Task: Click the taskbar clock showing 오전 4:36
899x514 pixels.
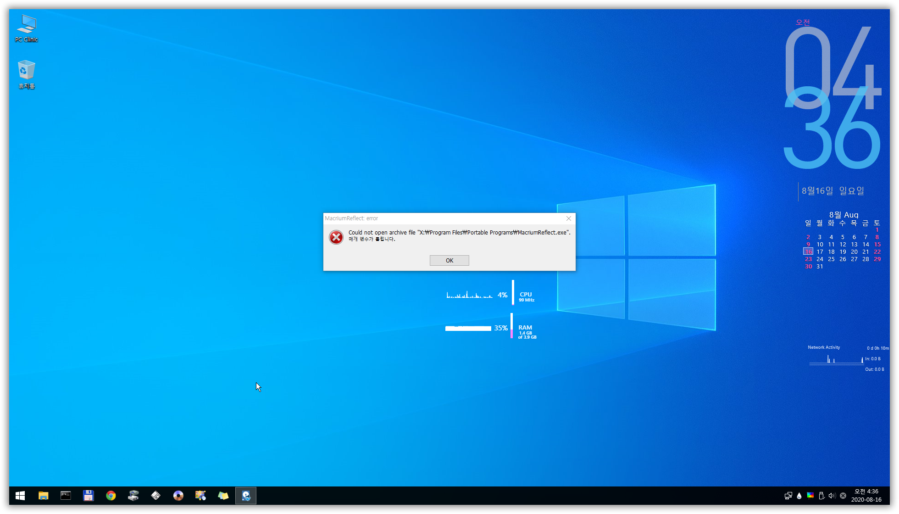Action: [866, 496]
